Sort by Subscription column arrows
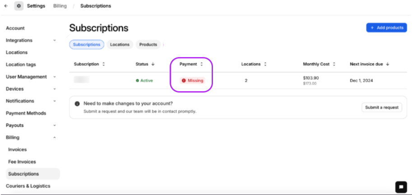Image resolution: width=412 pixels, height=195 pixels. [x=104, y=64]
